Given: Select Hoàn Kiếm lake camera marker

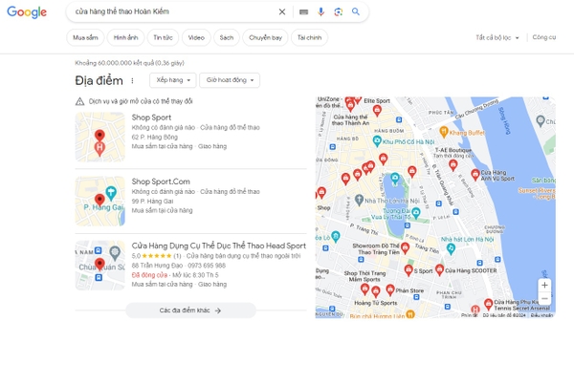Looking at the screenshot, I should [x=394, y=179].
